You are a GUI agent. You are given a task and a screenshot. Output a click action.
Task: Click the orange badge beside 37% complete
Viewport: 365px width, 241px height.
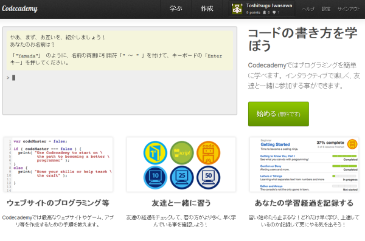(352, 144)
